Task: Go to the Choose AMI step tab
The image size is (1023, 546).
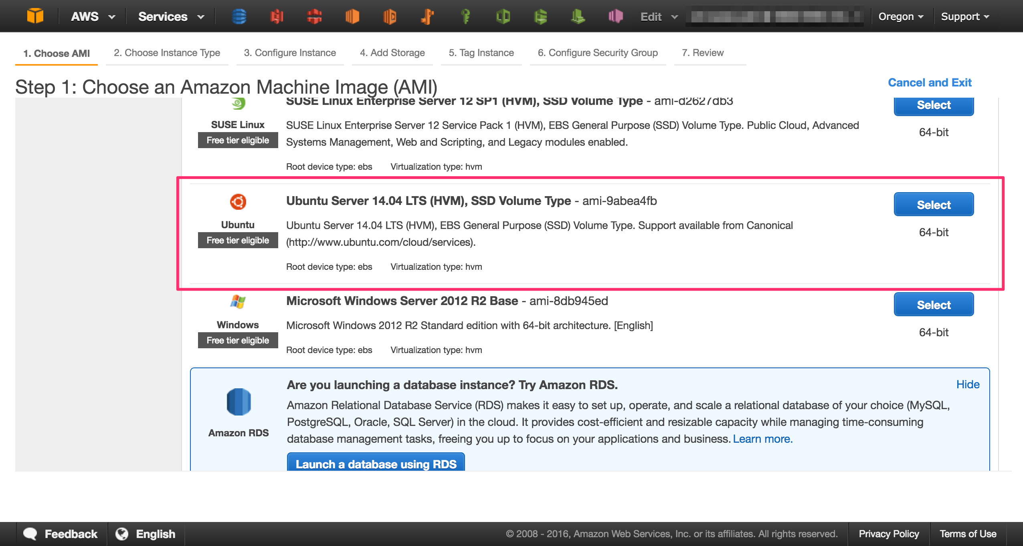Action: pos(57,53)
